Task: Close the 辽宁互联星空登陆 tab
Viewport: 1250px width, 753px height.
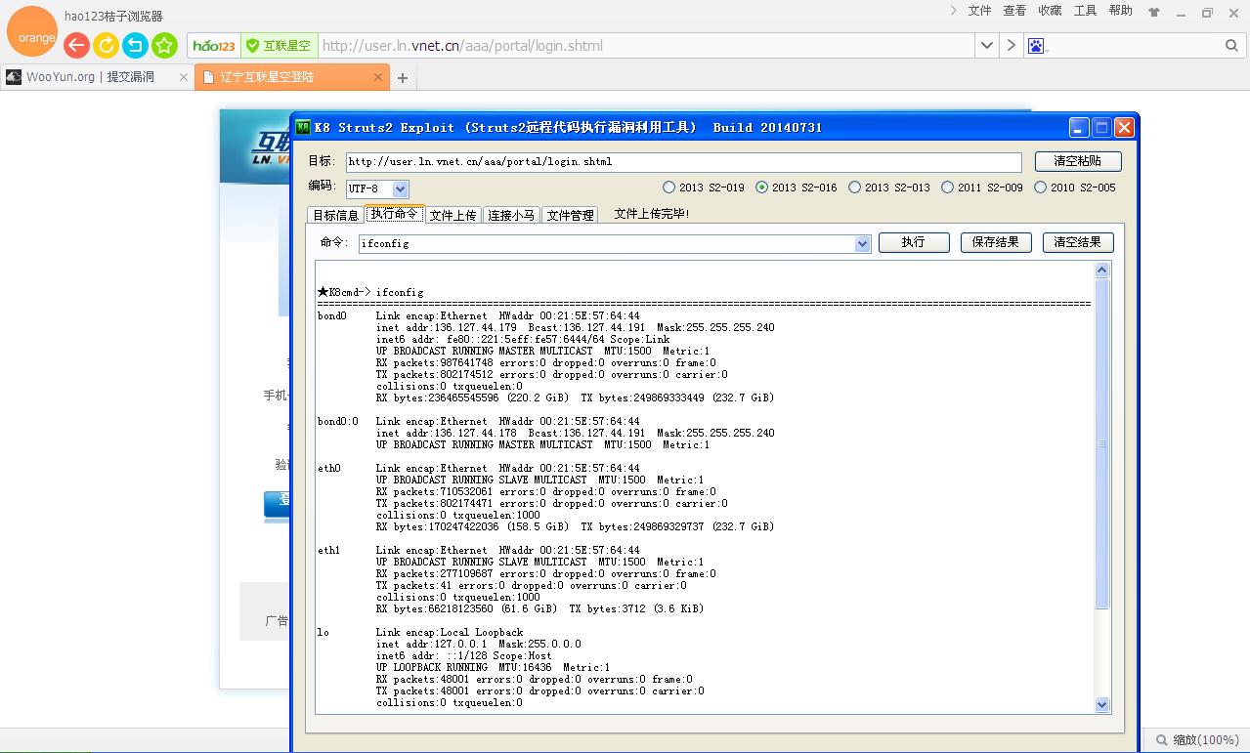Action: (378, 77)
